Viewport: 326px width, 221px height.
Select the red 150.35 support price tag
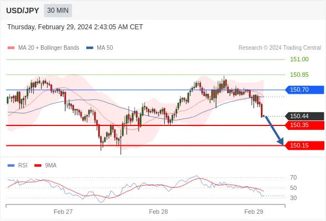304,125
